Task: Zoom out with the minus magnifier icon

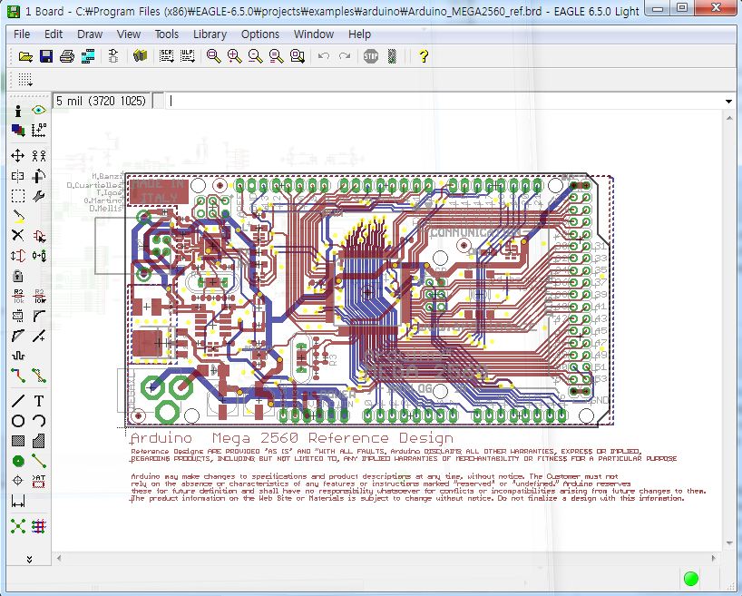Action: click(256, 56)
